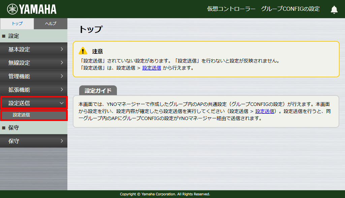Image resolution: width=345 pixels, height=198 pixels.
Task: Click the トップ page heading
Action: (91, 29)
